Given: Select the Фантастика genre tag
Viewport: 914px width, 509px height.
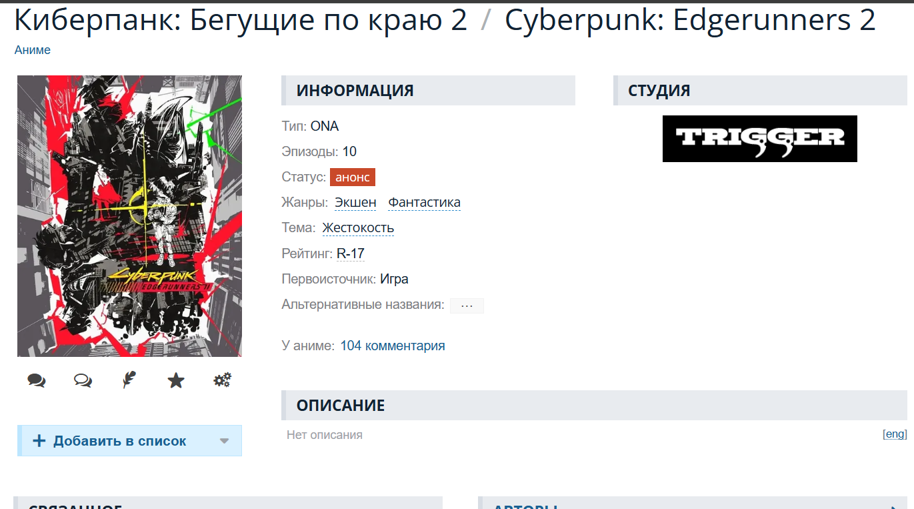Looking at the screenshot, I should pos(425,202).
